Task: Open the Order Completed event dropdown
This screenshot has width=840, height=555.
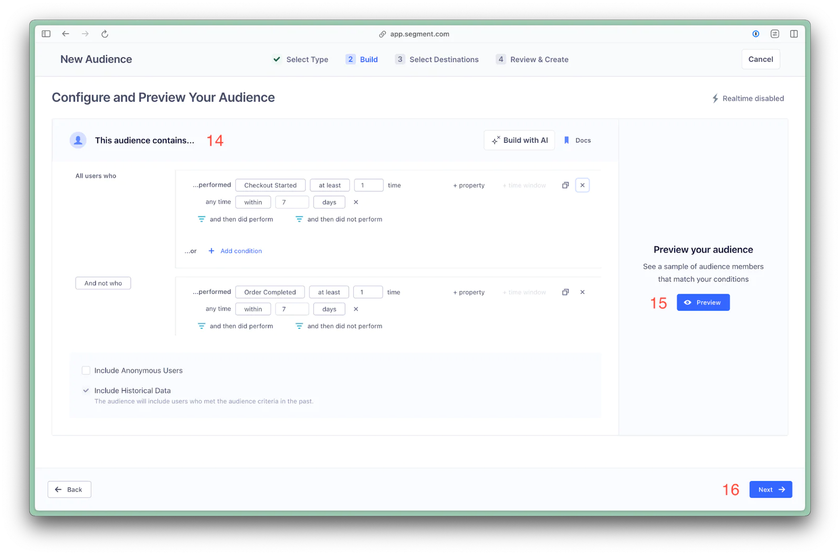Action: coord(270,292)
